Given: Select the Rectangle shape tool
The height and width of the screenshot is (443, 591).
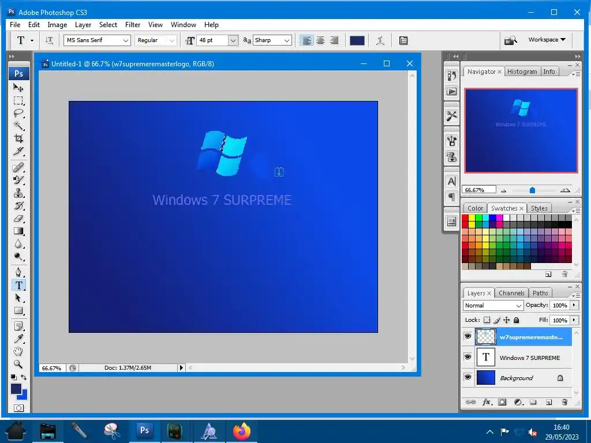Looking at the screenshot, I should 18,311.
